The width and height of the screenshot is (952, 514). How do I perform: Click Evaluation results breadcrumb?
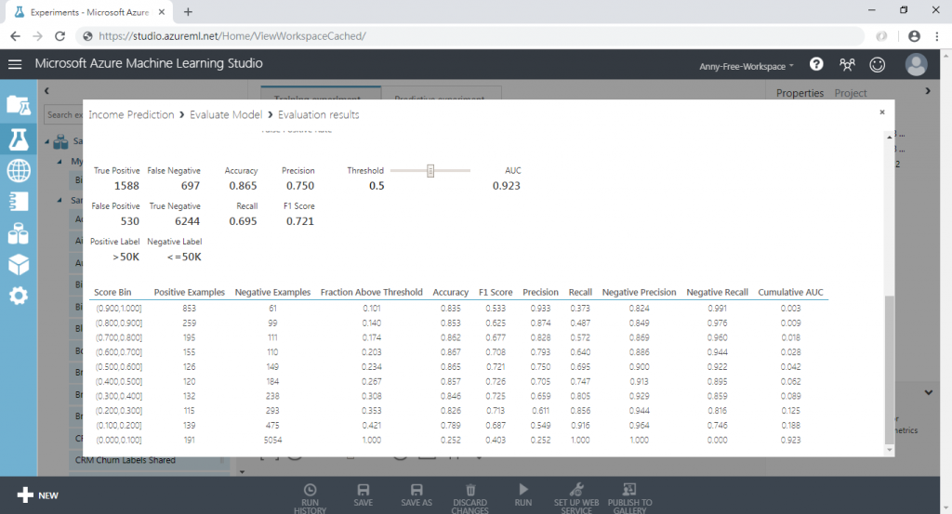click(318, 114)
